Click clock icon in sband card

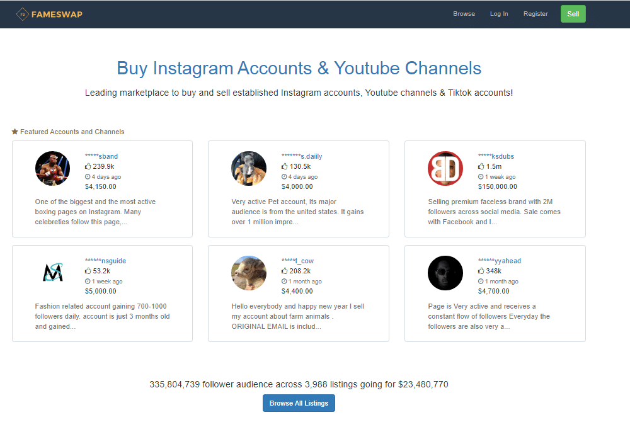(88, 176)
